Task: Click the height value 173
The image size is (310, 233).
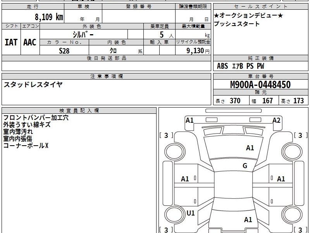Action: pos(298,101)
